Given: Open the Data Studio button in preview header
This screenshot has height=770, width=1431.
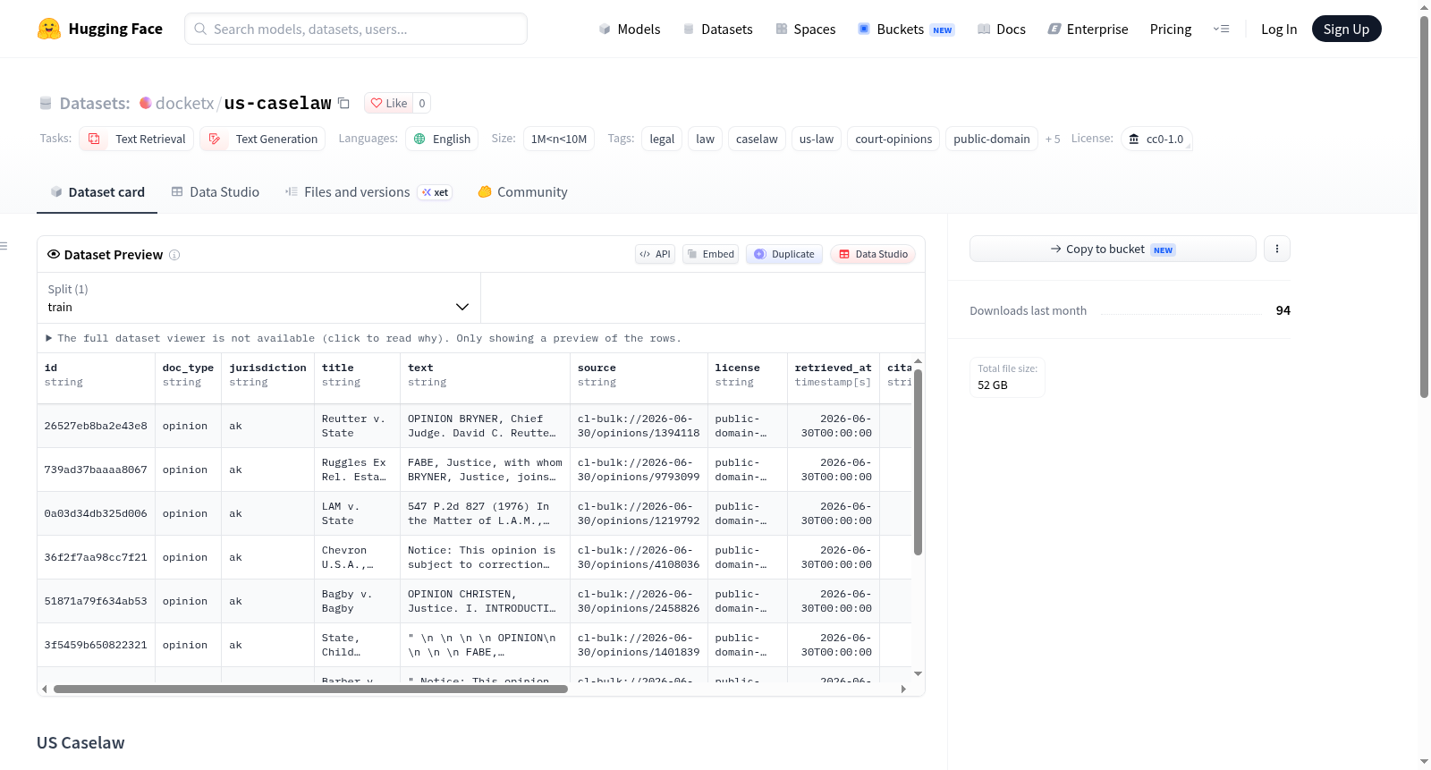Looking at the screenshot, I should point(873,254).
